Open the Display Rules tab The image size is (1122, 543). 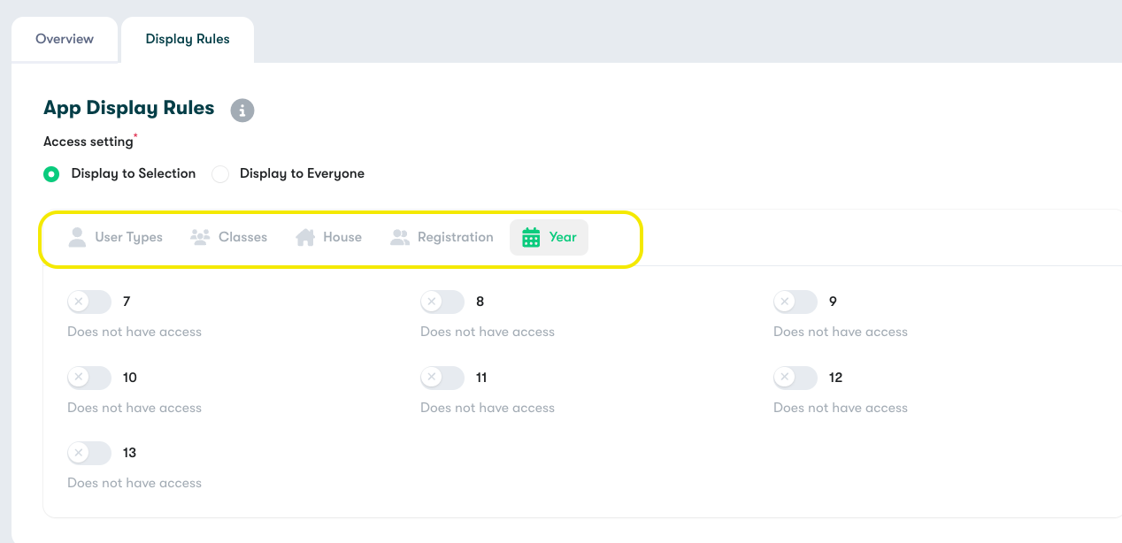(188, 39)
